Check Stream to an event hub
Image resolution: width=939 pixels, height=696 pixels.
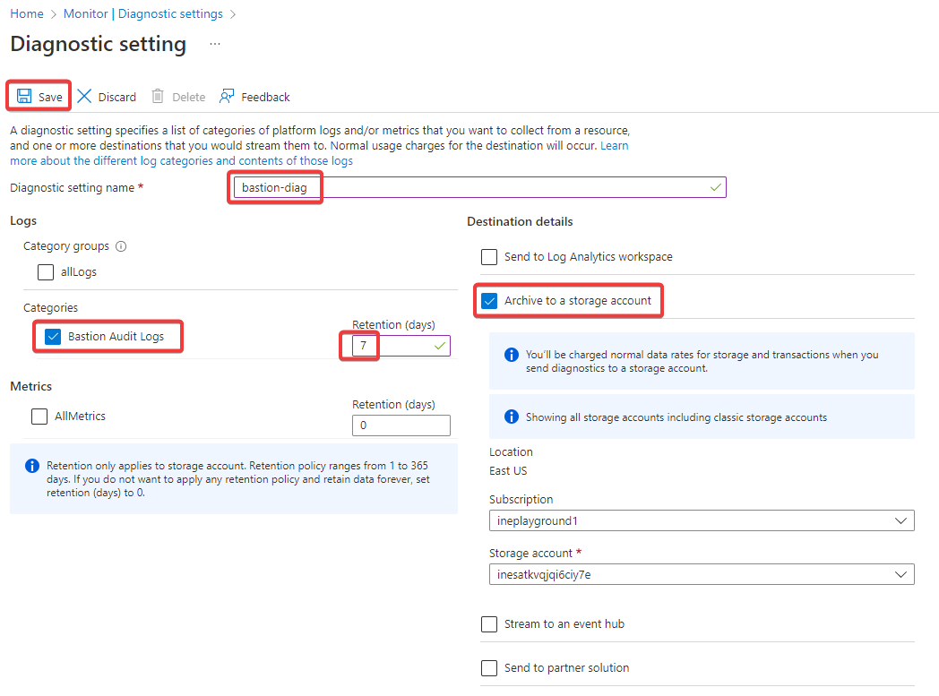click(x=489, y=624)
